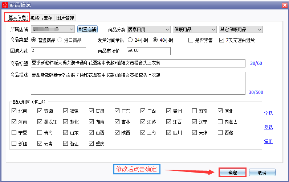Image resolution: width=289 pixels, height=182 pixels.
Task: Open the 居家日用 category dropdown
Action: coord(148,29)
